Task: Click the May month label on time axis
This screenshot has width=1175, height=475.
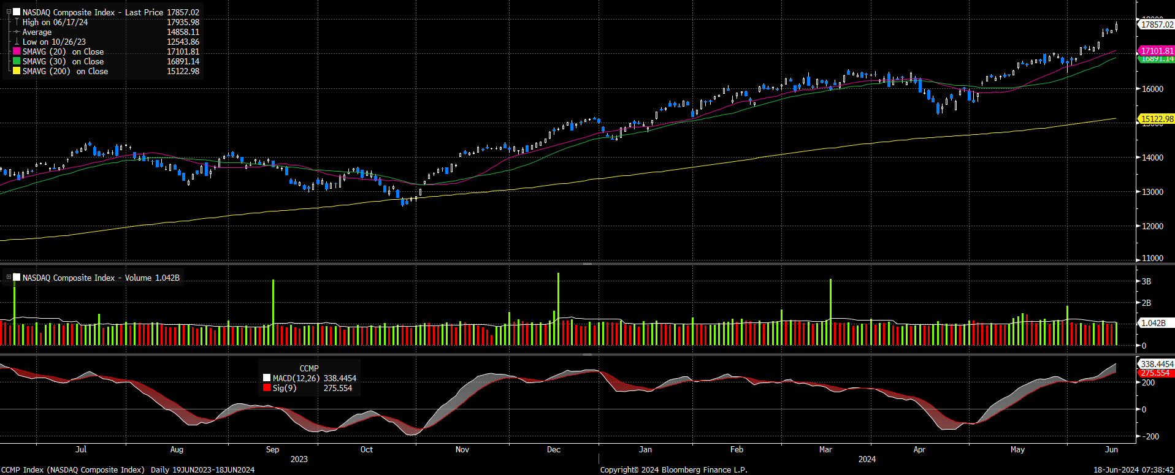Action: pos(1017,449)
